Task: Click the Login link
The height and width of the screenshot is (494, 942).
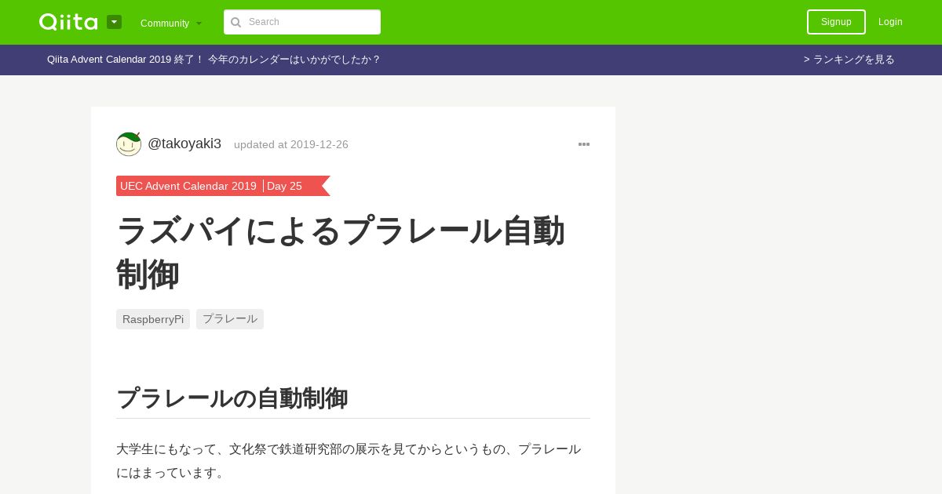Action: tap(890, 22)
